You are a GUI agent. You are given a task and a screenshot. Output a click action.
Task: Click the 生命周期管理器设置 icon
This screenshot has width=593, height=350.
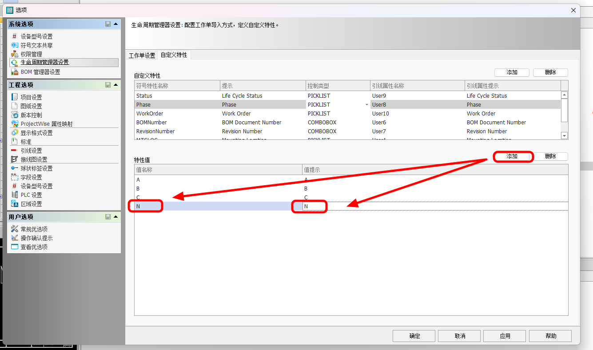14,63
